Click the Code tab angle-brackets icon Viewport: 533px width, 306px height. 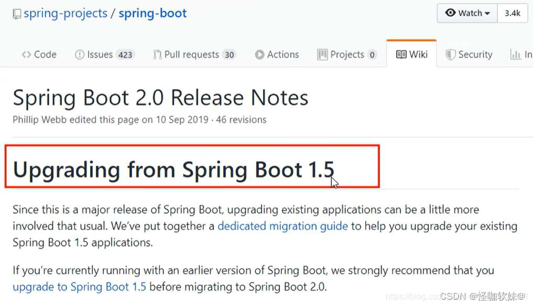pos(26,54)
